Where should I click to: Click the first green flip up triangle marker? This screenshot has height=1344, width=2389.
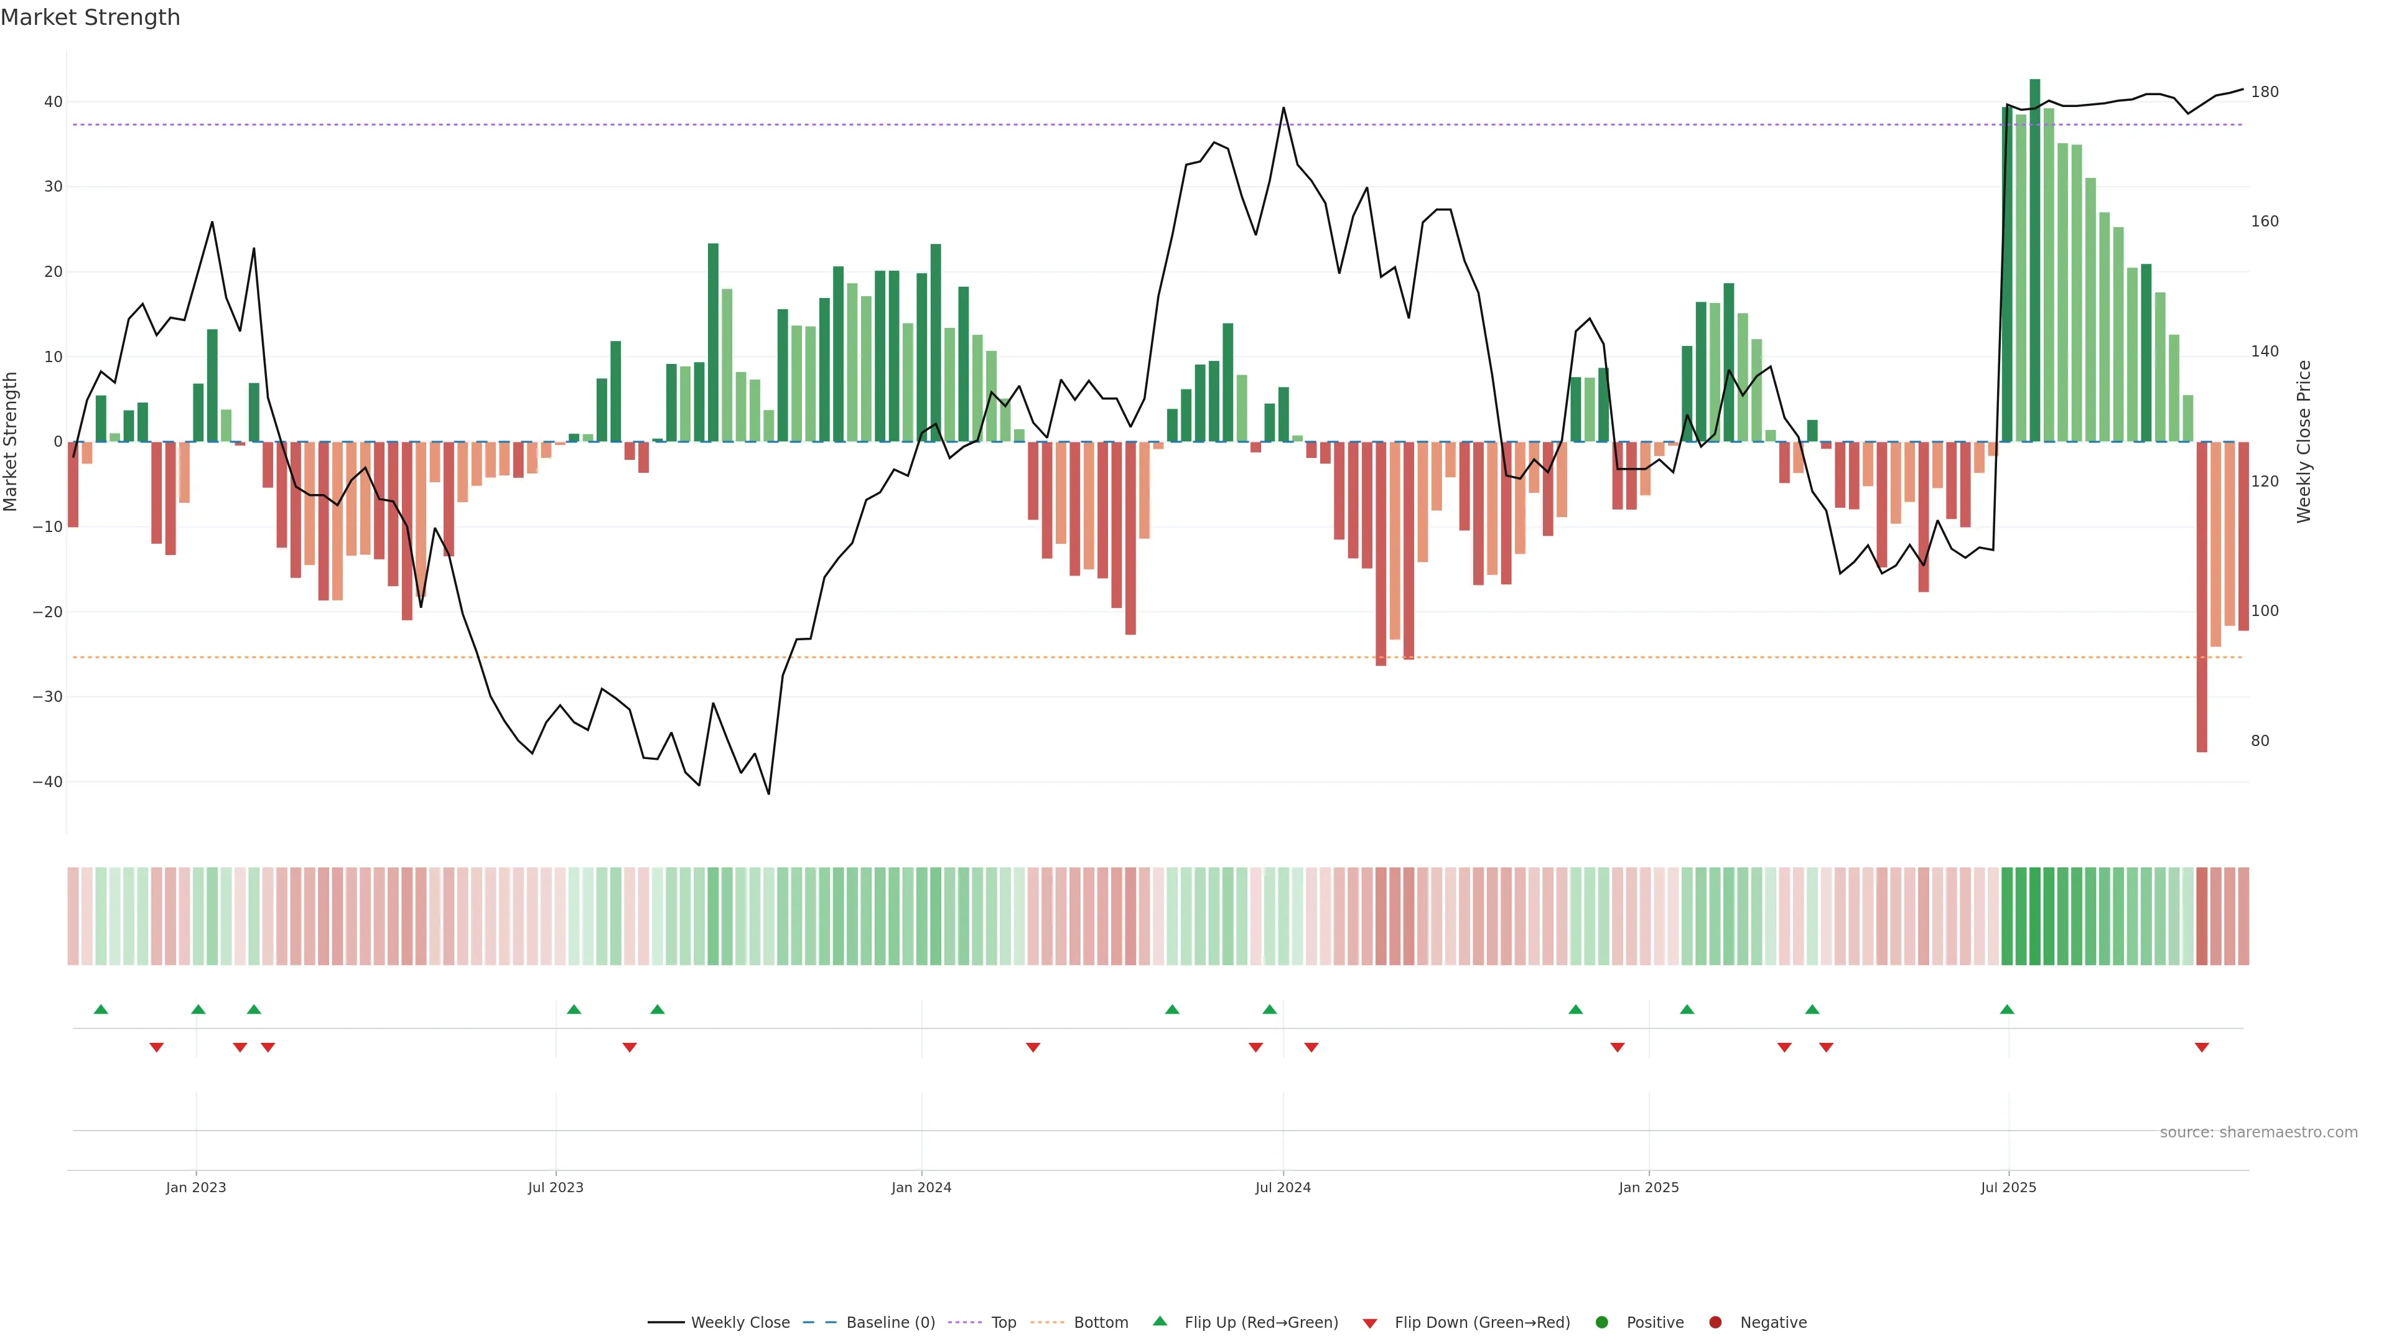pos(101,1009)
